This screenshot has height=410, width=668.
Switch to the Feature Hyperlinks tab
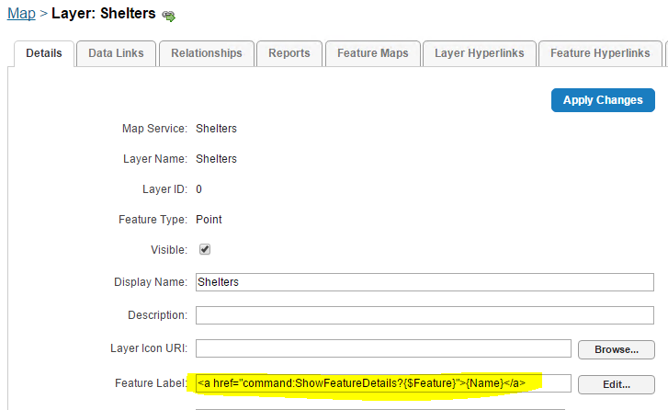[600, 53]
